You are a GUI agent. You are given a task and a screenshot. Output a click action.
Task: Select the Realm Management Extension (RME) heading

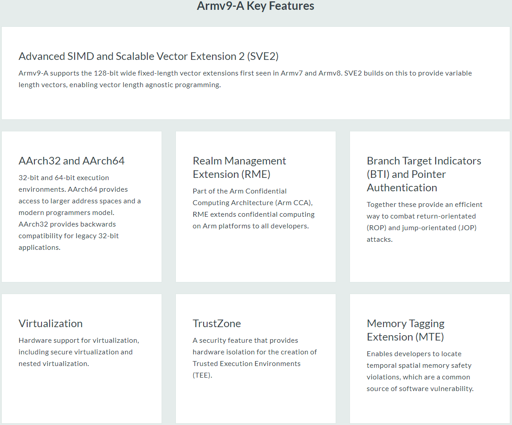click(x=239, y=168)
